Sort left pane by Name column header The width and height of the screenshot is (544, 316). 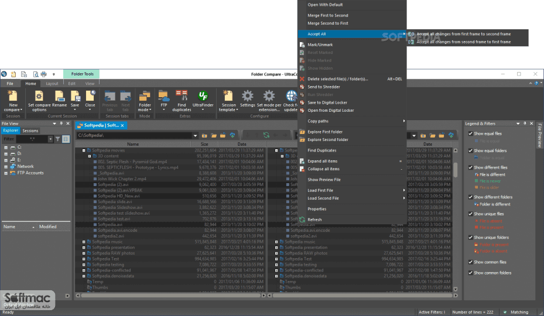133,144
